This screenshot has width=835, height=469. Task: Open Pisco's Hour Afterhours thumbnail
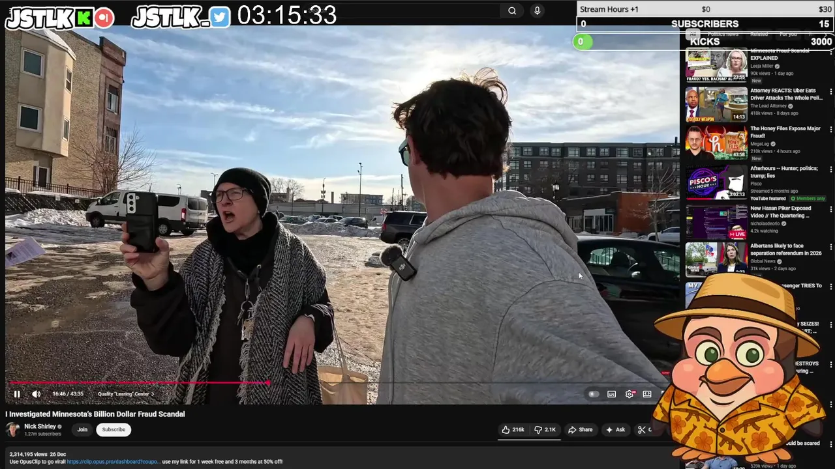(x=716, y=182)
